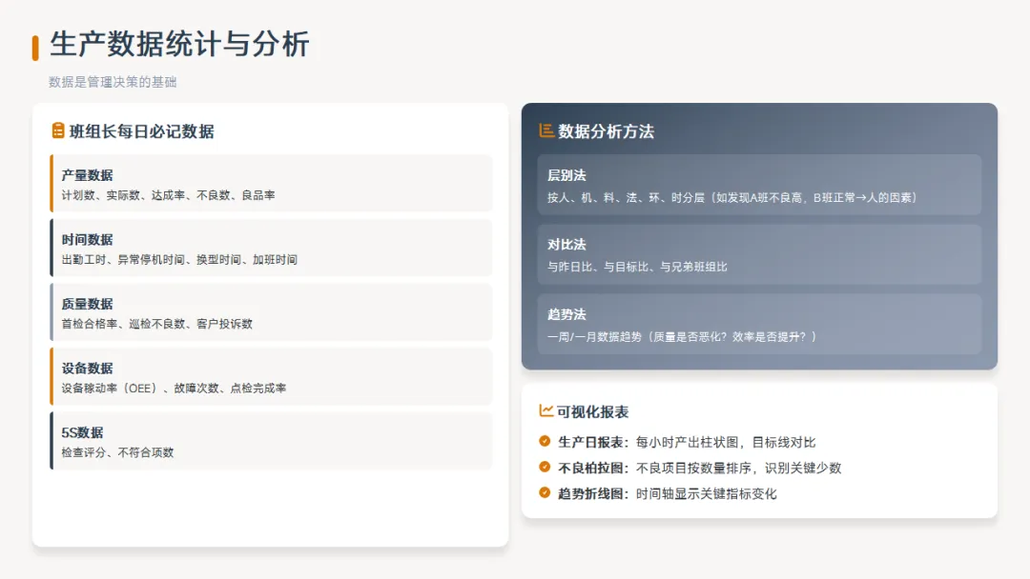Select the text 时间轴显示关键指标变化

pos(706,493)
